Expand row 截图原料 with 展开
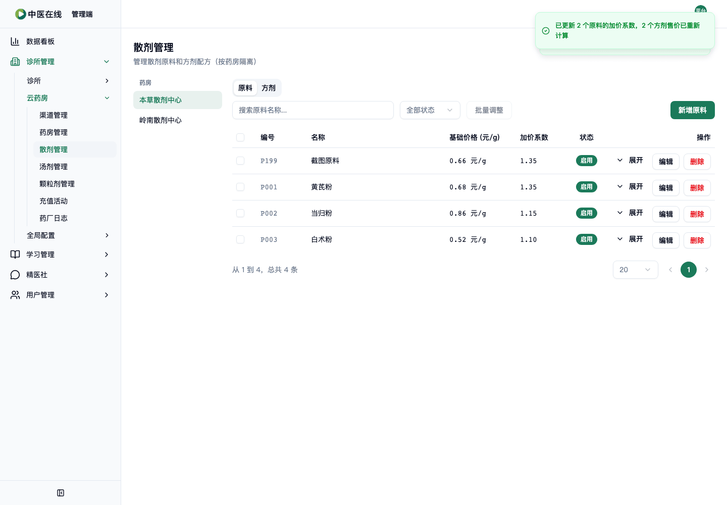The height and width of the screenshot is (505, 727). (x=630, y=161)
